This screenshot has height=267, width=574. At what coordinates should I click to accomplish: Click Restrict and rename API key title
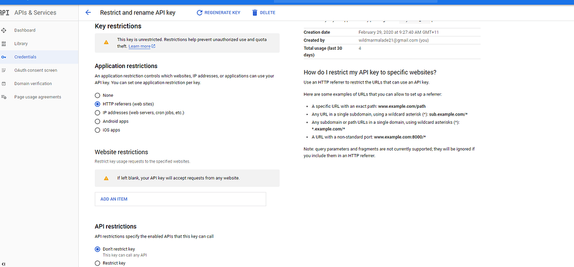(x=138, y=13)
